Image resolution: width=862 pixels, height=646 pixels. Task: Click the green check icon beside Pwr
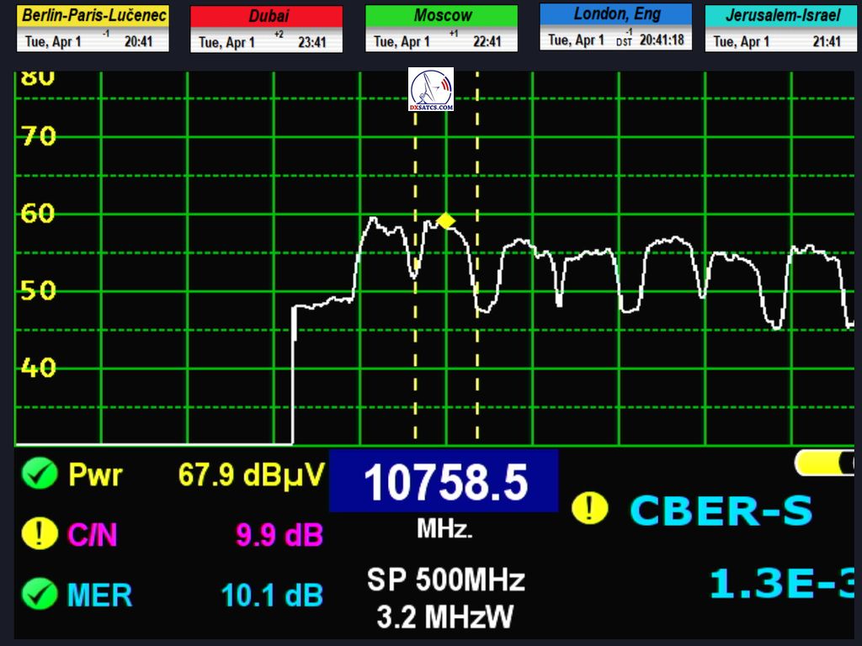coord(40,474)
